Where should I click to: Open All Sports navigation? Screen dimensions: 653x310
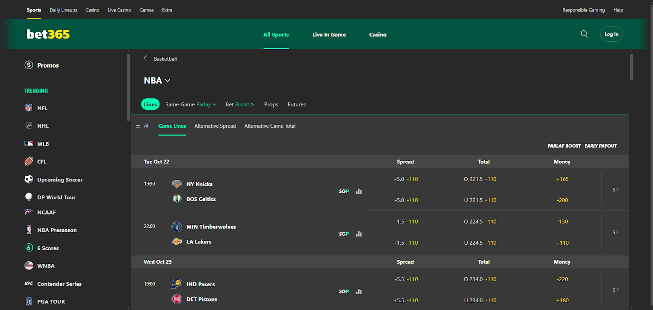pos(276,35)
